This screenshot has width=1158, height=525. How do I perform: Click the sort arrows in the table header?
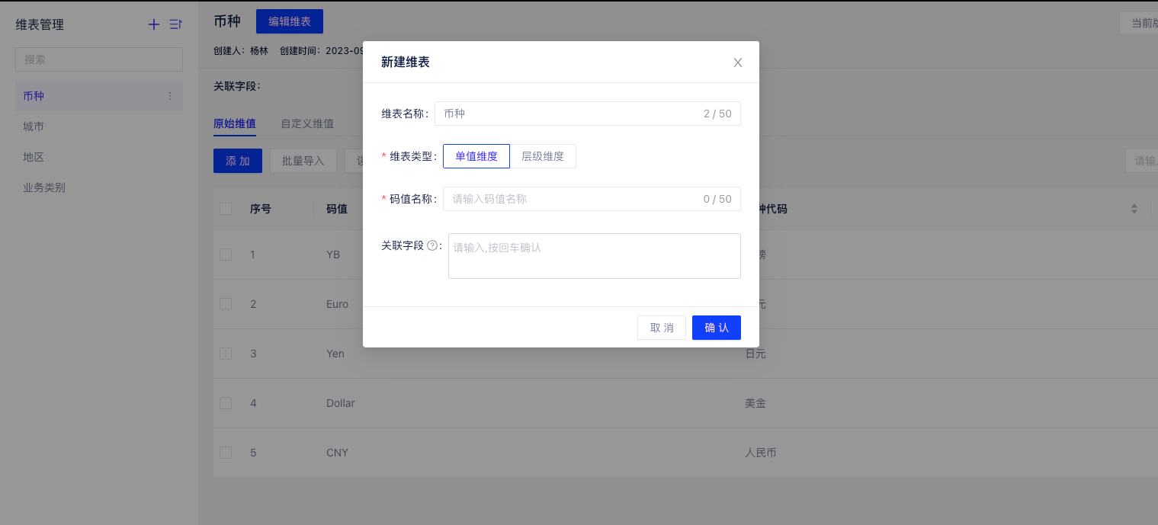pyautogui.click(x=1134, y=209)
